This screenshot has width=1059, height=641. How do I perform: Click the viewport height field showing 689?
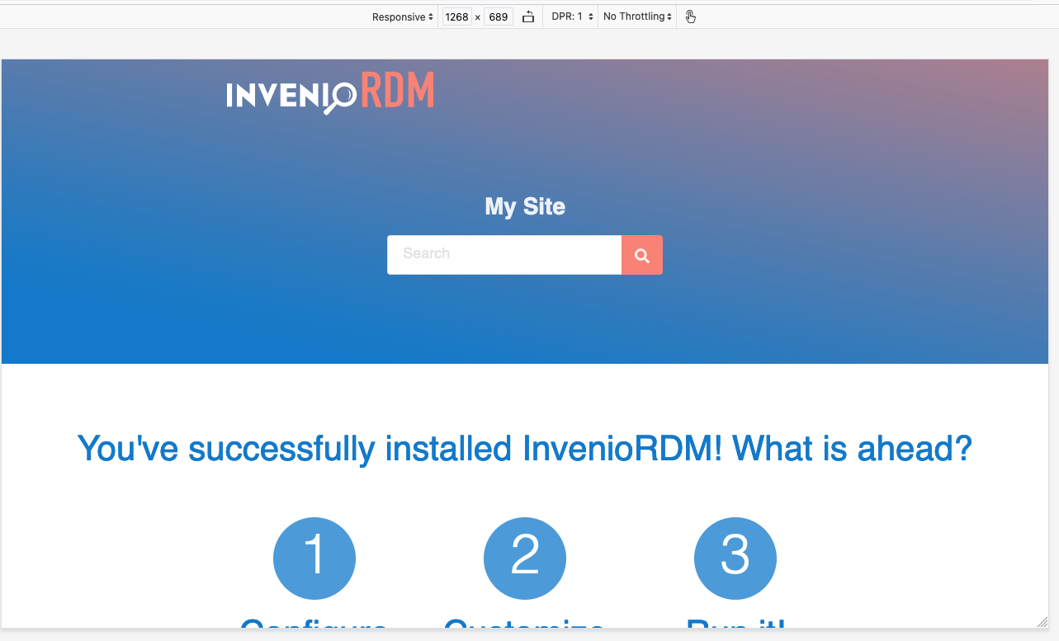(x=498, y=16)
